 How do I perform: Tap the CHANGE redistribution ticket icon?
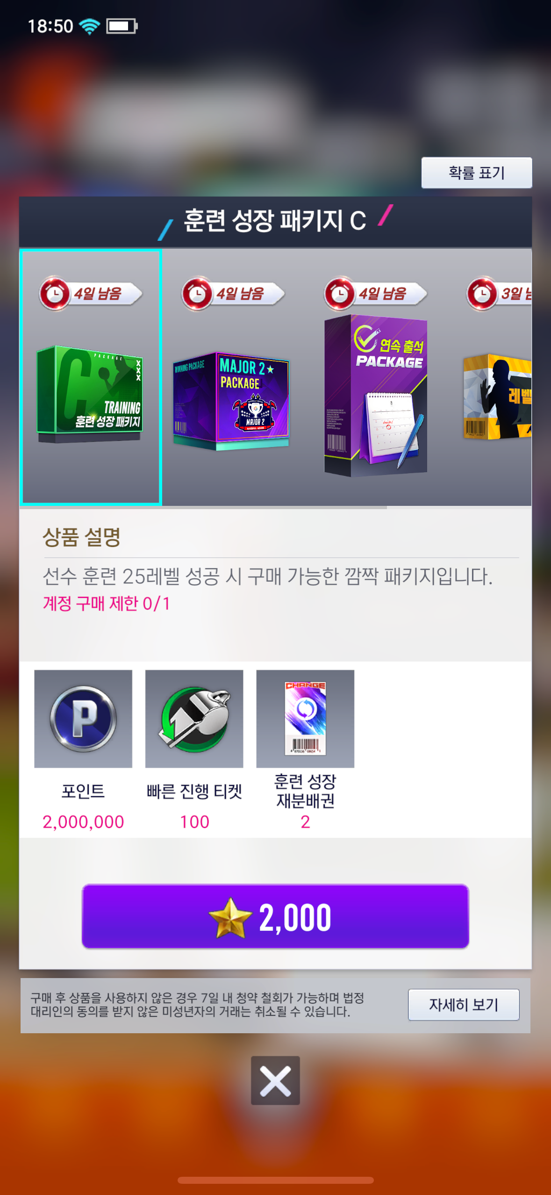pyautogui.click(x=305, y=719)
